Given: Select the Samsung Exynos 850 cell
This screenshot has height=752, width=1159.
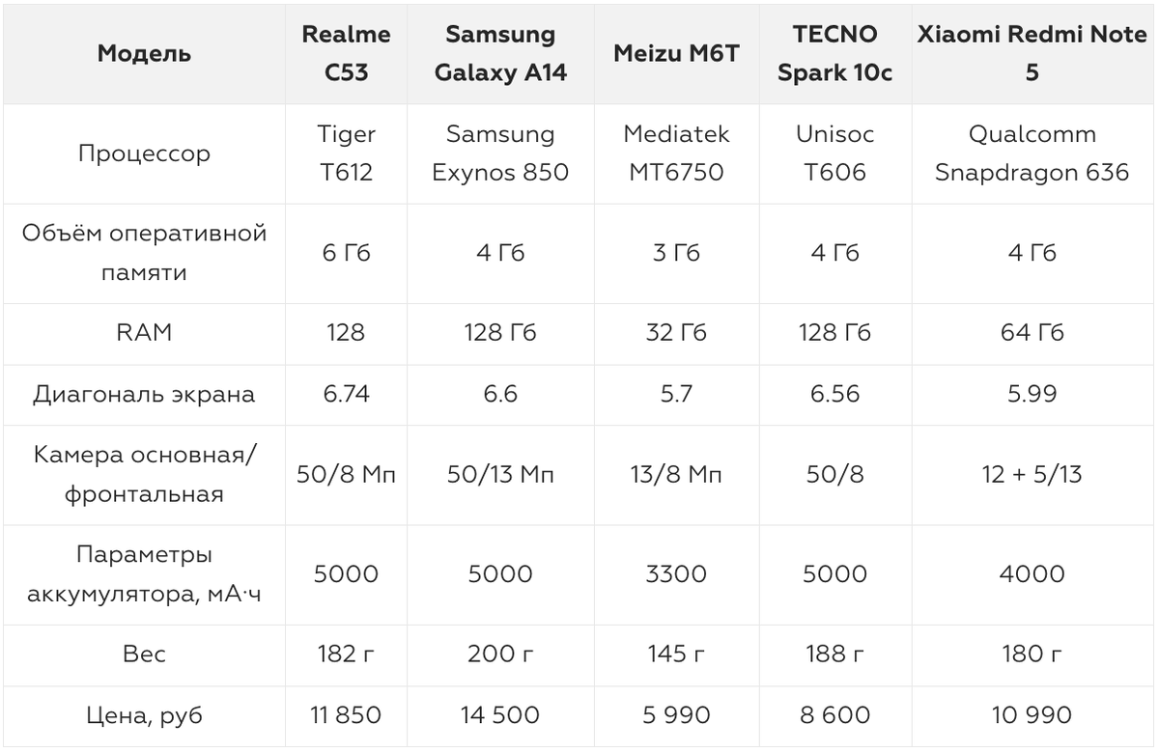Looking at the screenshot, I should 500,153.
